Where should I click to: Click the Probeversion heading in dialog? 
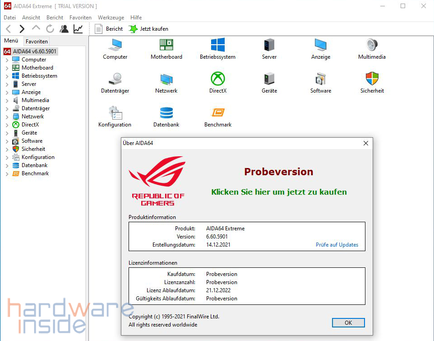[x=279, y=172]
